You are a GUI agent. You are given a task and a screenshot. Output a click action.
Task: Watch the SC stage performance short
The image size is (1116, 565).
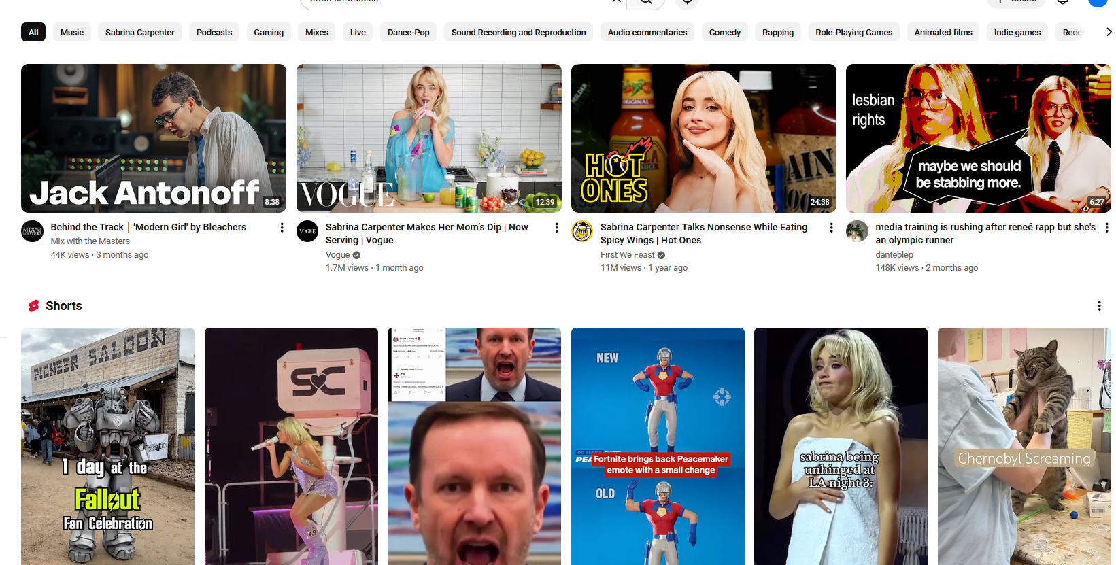click(x=291, y=446)
